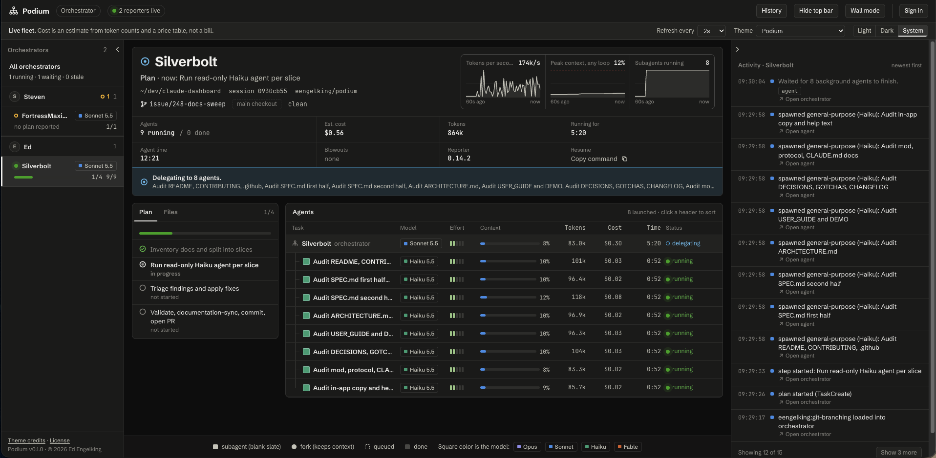Viewport: 936px width, 458px height.
Task: Click Open agent under Audit in-app copy activity
Action: click(797, 131)
